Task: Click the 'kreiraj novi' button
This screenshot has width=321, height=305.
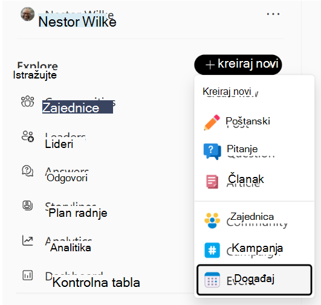Action: click(238, 65)
